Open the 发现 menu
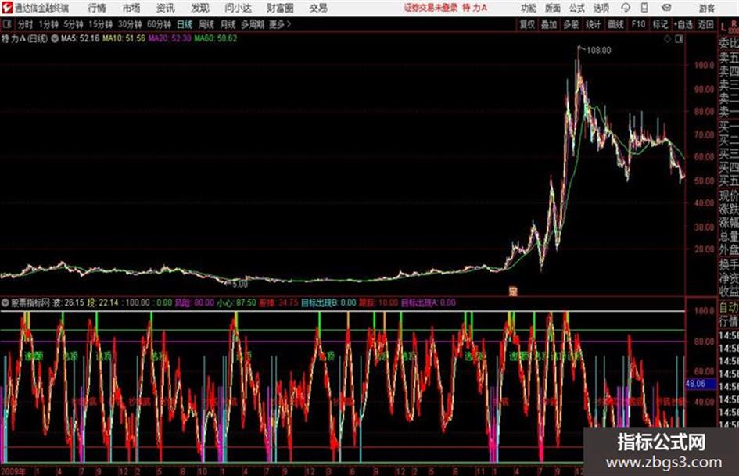Viewport: 739px width, 476px height. pos(200,8)
